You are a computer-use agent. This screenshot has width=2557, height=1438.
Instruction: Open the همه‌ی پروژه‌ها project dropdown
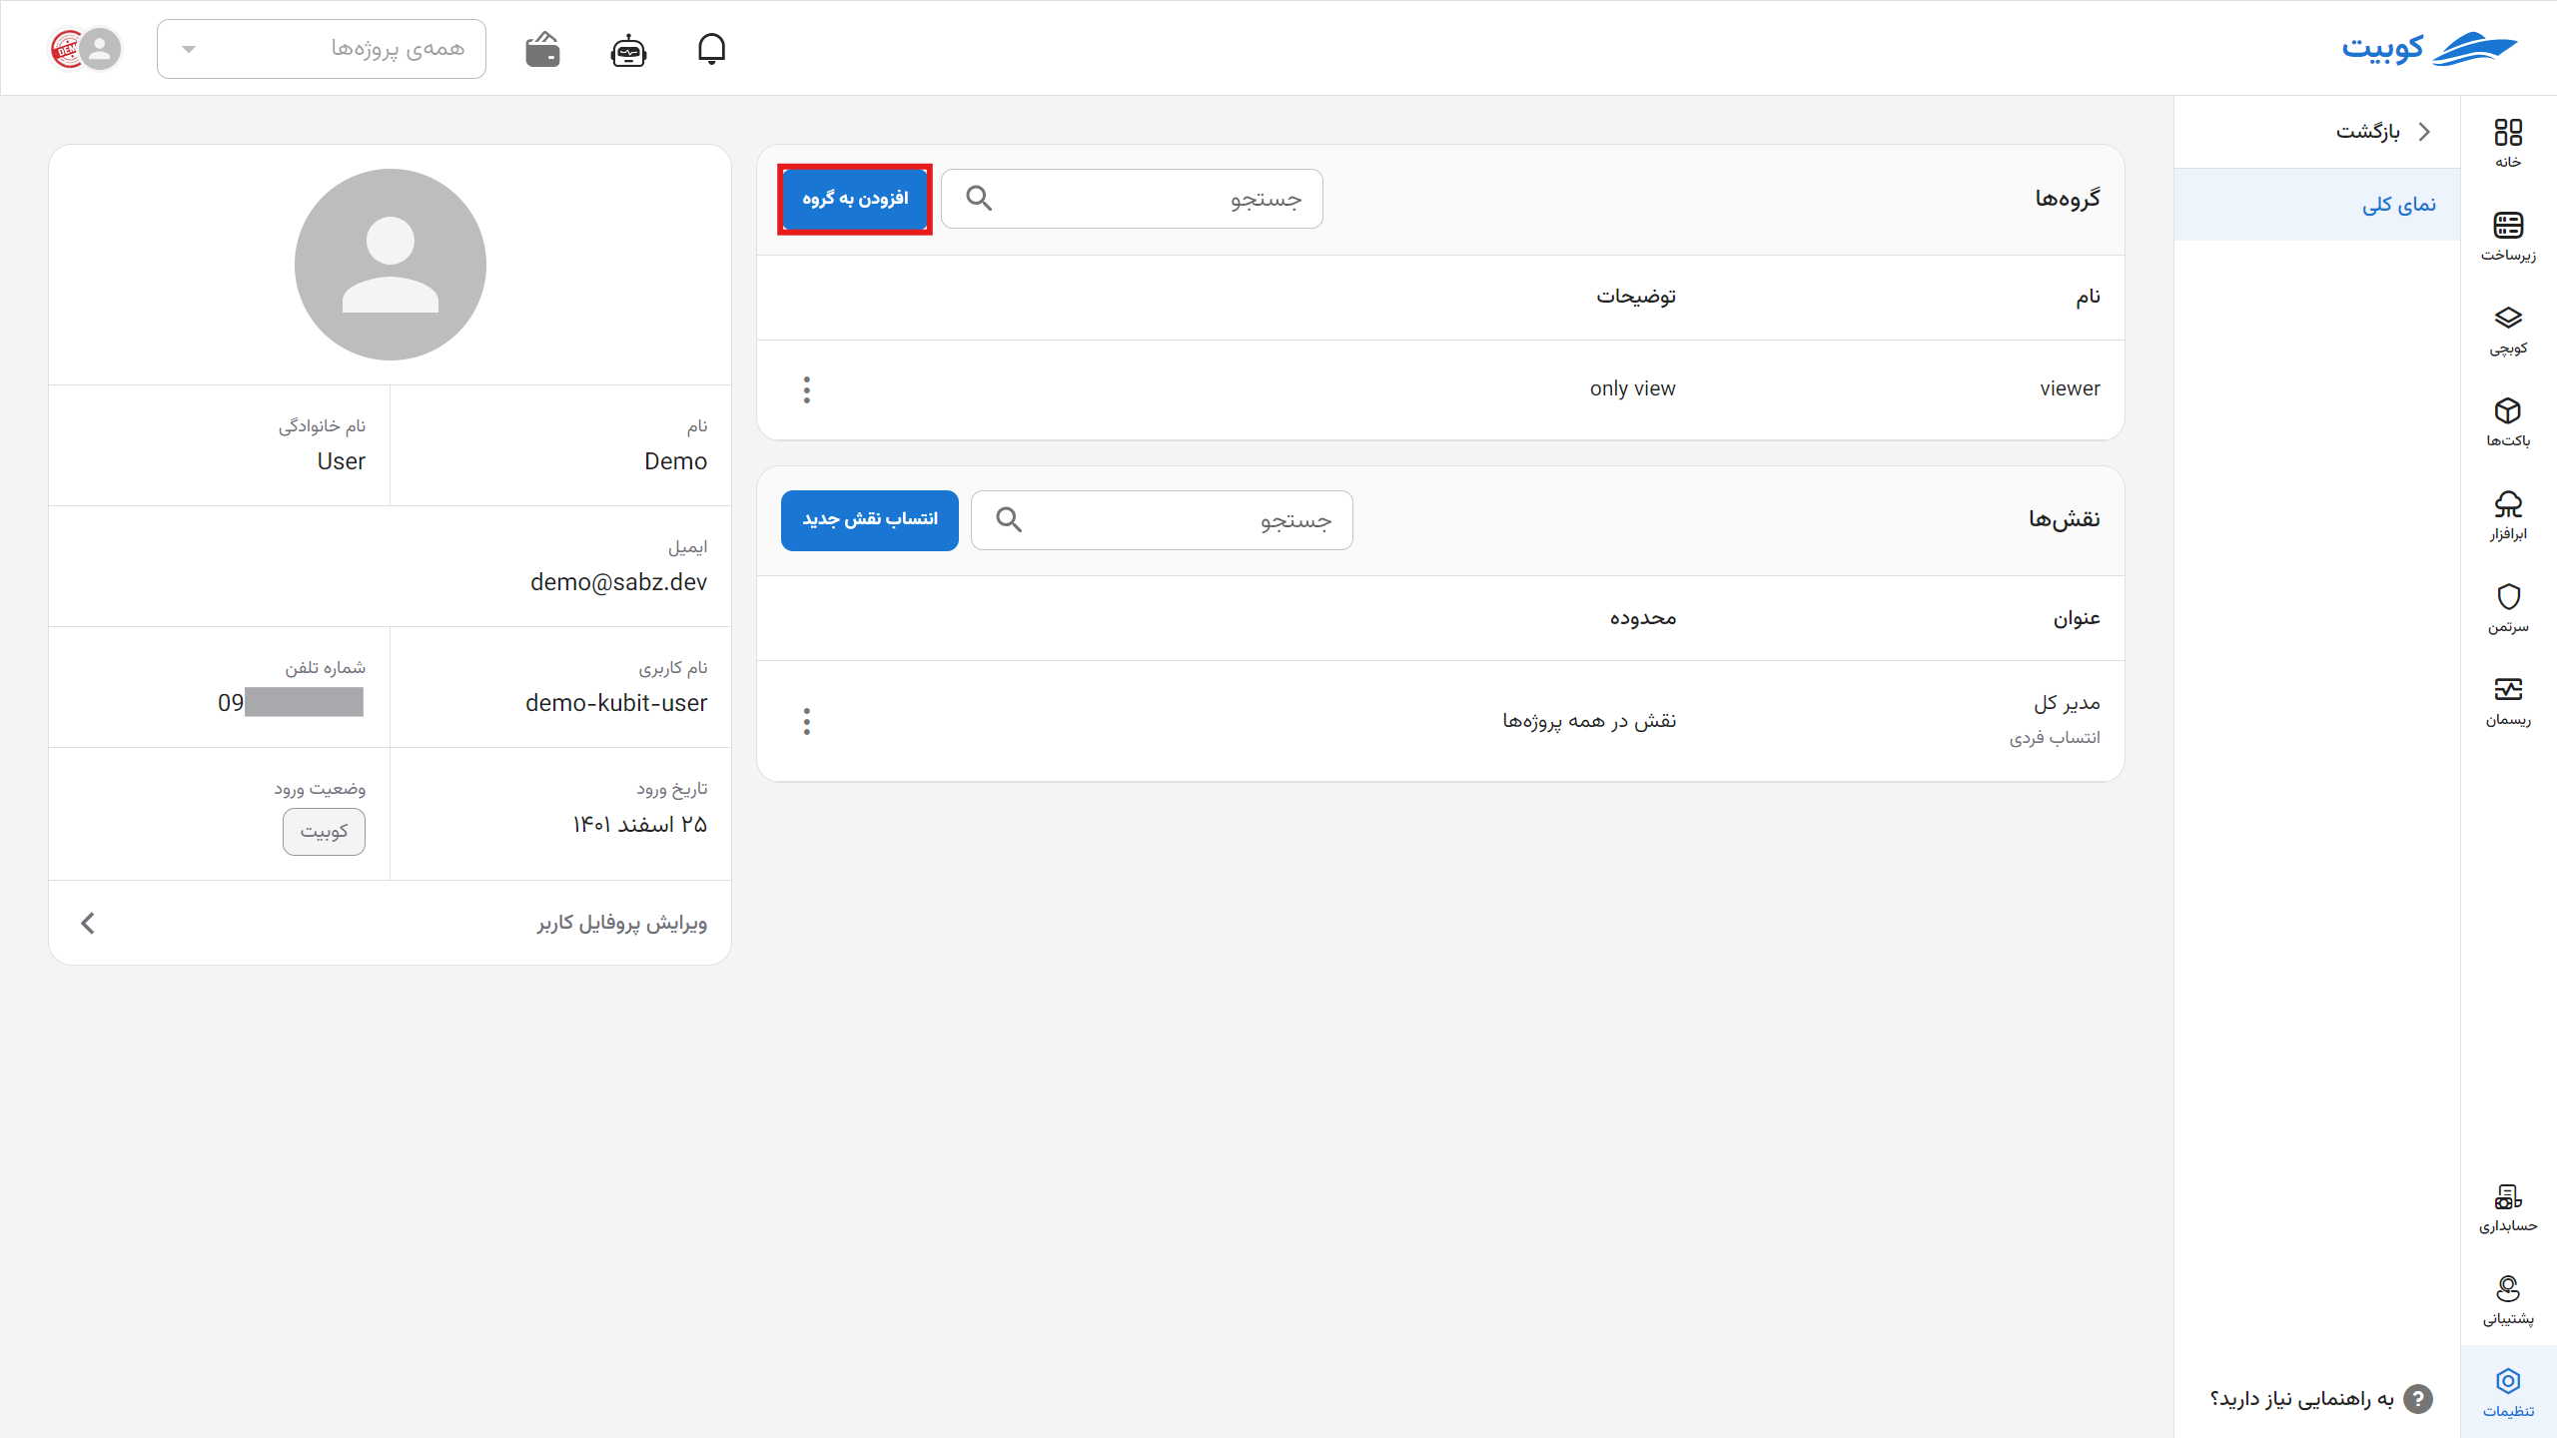(322, 48)
